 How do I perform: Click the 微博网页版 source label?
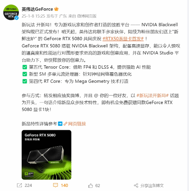click(x=87, y=16)
